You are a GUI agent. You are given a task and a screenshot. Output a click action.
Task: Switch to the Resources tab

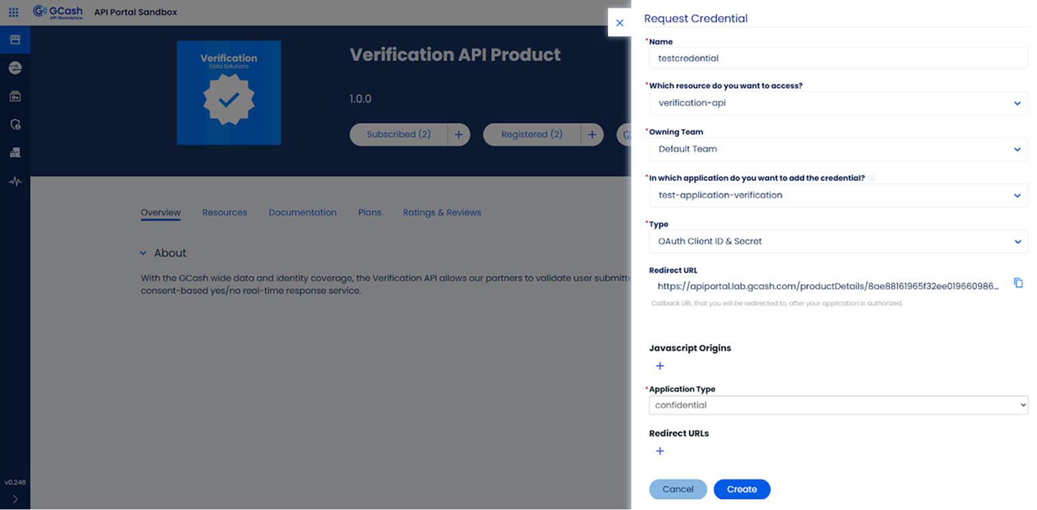pyautogui.click(x=225, y=213)
